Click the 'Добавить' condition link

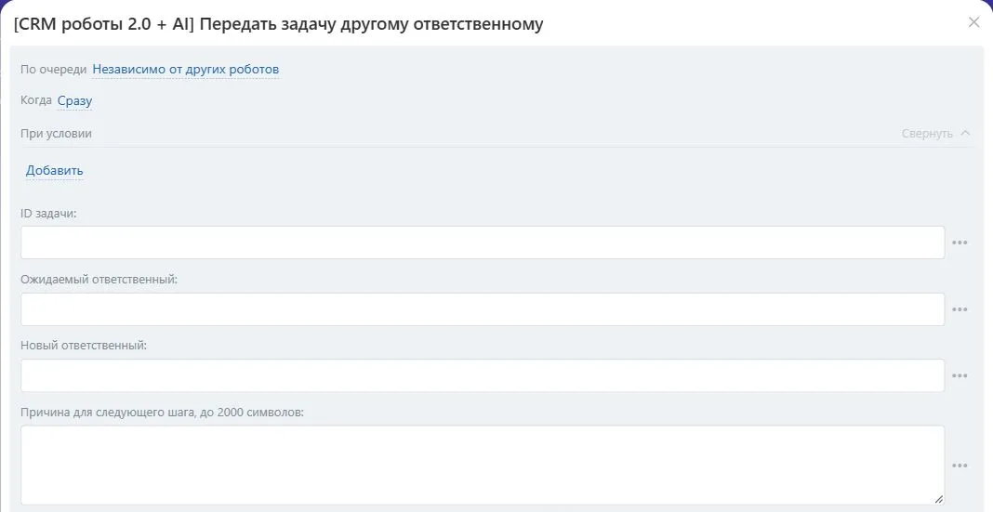point(55,170)
